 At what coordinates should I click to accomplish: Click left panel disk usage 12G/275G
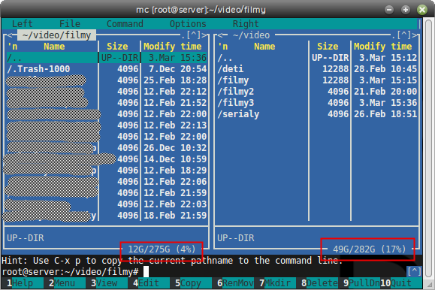point(162,249)
